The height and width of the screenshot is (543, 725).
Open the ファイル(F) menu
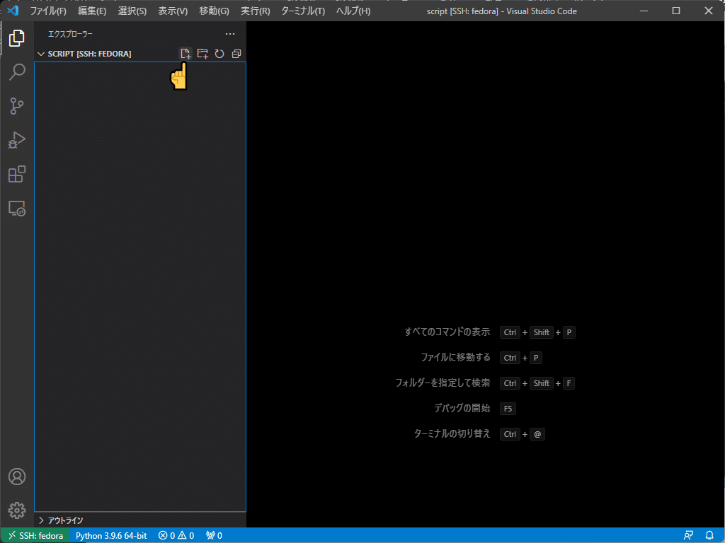48,11
